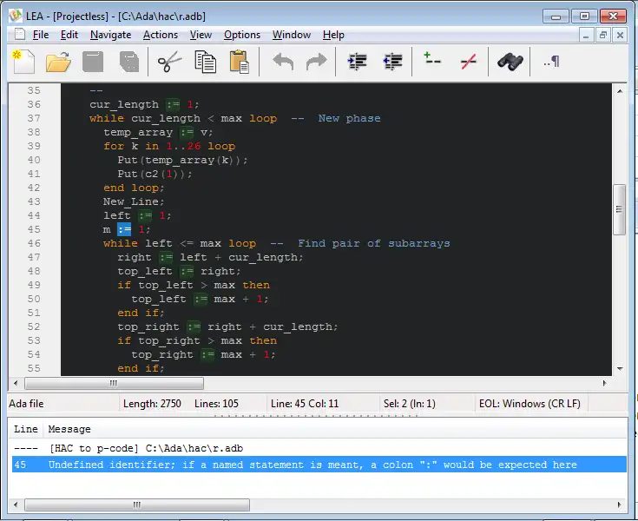This screenshot has height=521, width=638.
Task: Select the line 45 error message
Action: 312,465
